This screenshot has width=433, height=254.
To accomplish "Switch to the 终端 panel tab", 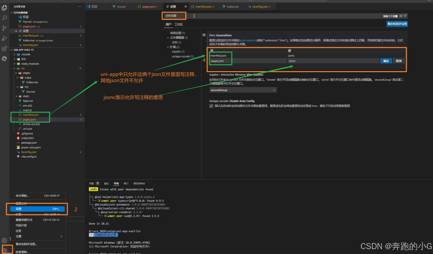I will coord(116,183).
